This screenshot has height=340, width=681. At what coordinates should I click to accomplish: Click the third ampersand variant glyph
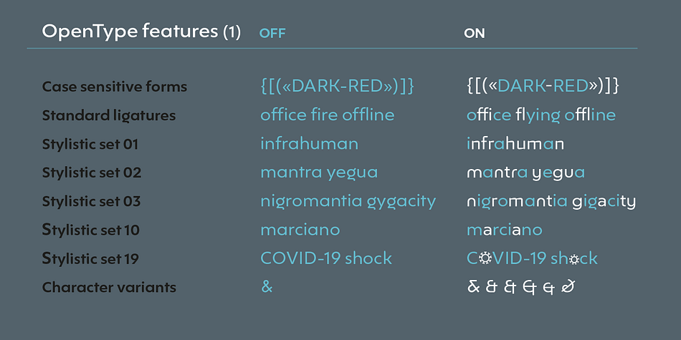[x=510, y=287]
